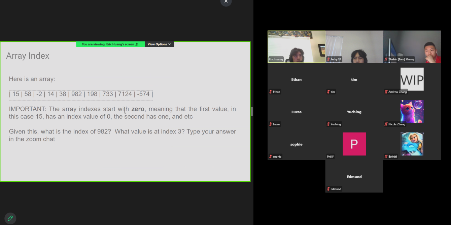Click the muted mic icon on sophie's tile
This screenshot has height=225, width=451.
pos(271,157)
